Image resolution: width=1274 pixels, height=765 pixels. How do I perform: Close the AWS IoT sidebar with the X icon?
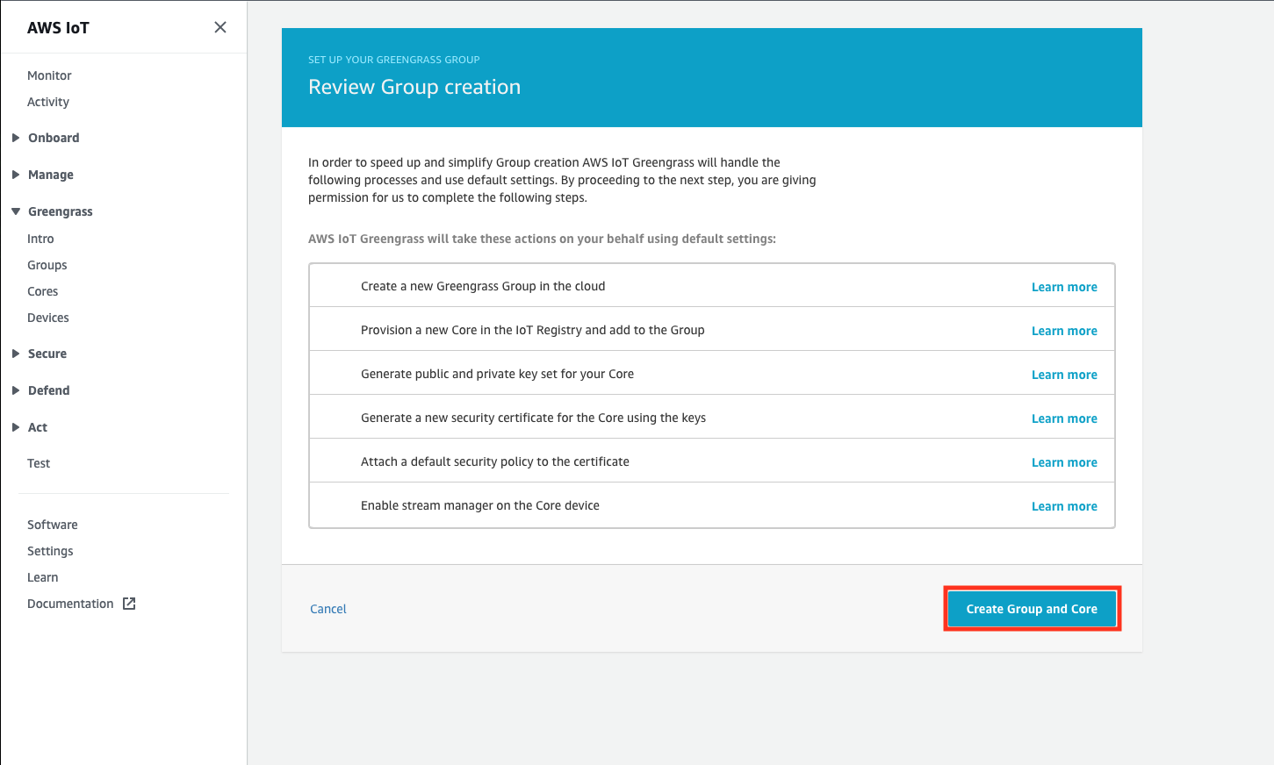(x=220, y=27)
